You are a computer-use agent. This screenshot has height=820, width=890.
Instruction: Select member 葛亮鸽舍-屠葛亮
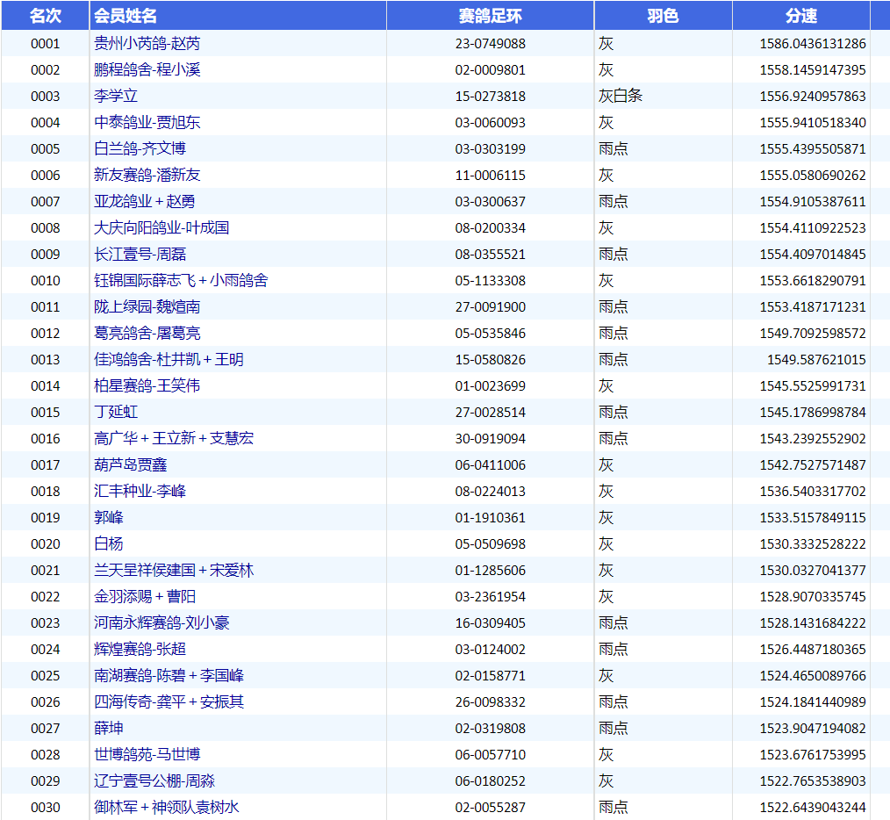tap(147, 333)
